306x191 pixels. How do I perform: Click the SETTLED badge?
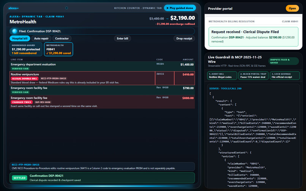pos(19,178)
